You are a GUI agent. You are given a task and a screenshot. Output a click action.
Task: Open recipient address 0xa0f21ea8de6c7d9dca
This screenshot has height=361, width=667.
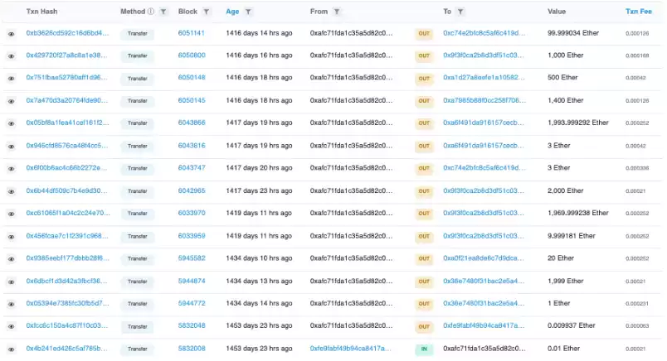[483, 258]
